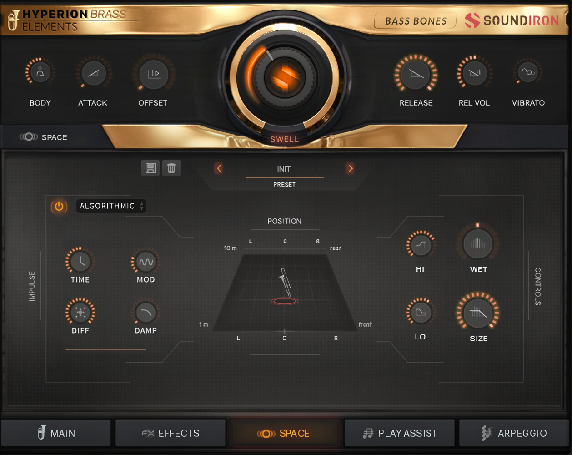572x455 pixels.
Task: Click the Soundiron logo
Action: [x=512, y=20]
